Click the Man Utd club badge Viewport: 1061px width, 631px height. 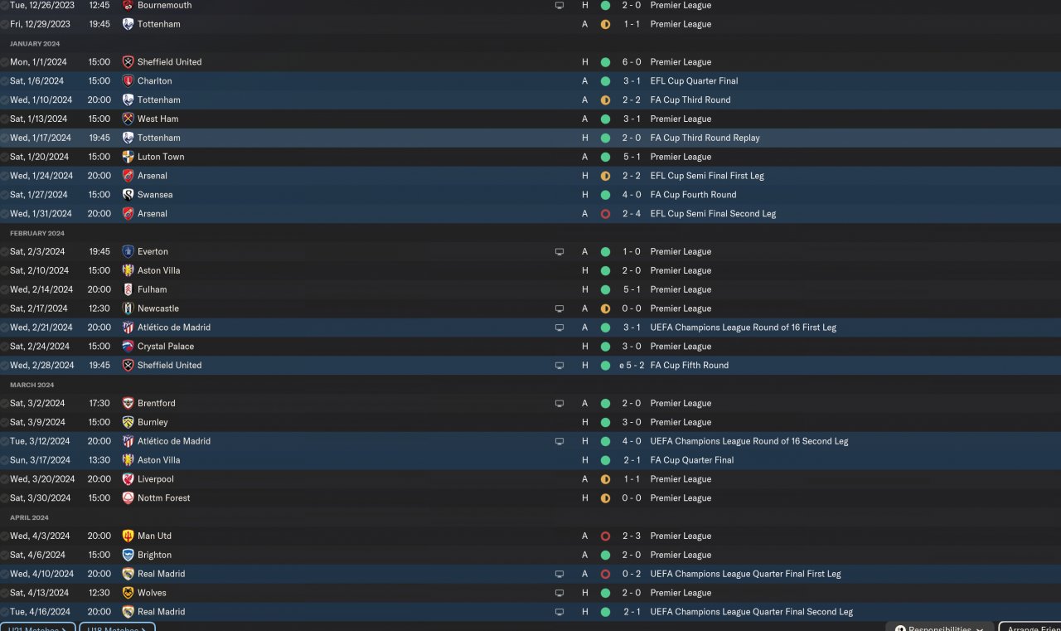(x=128, y=536)
